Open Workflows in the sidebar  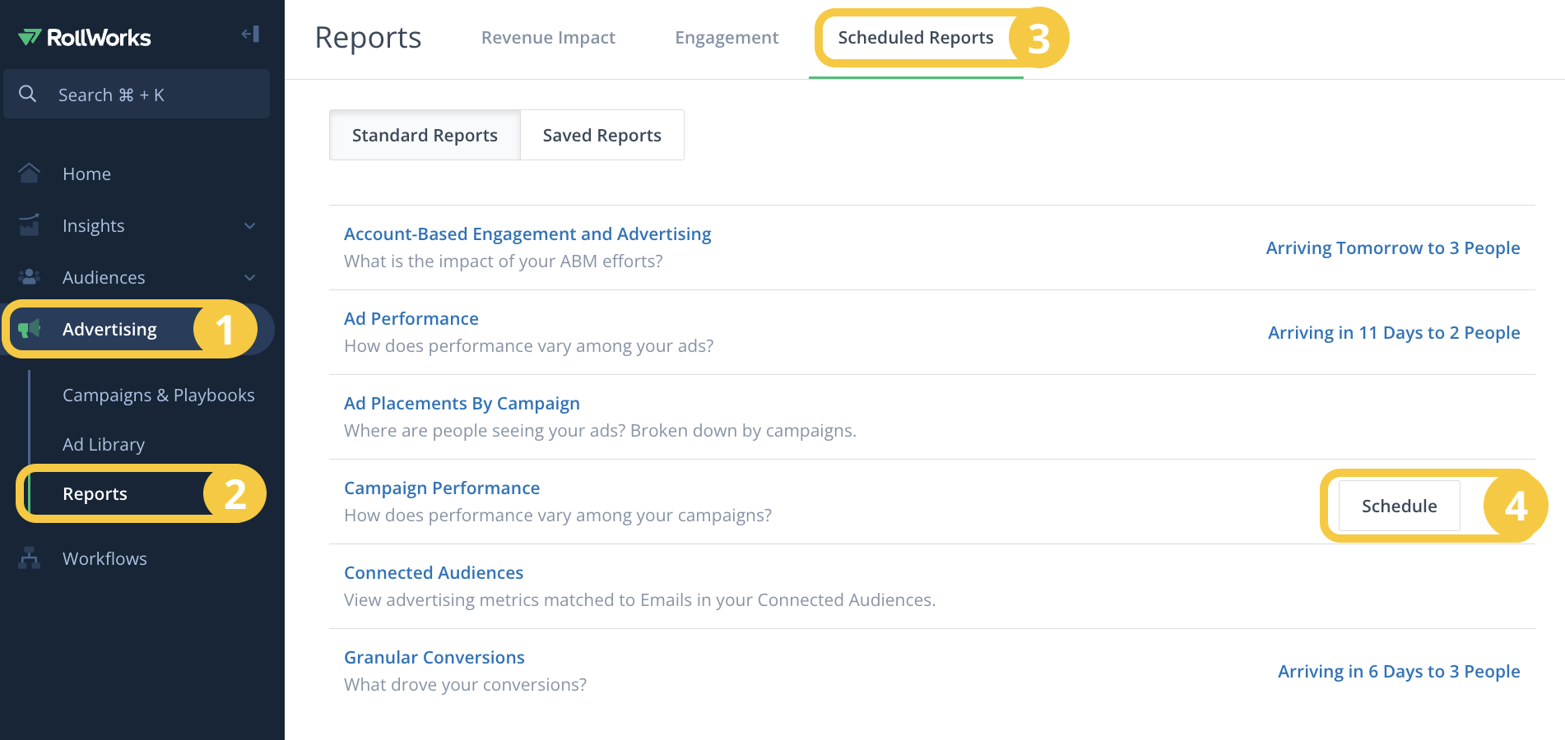104,558
